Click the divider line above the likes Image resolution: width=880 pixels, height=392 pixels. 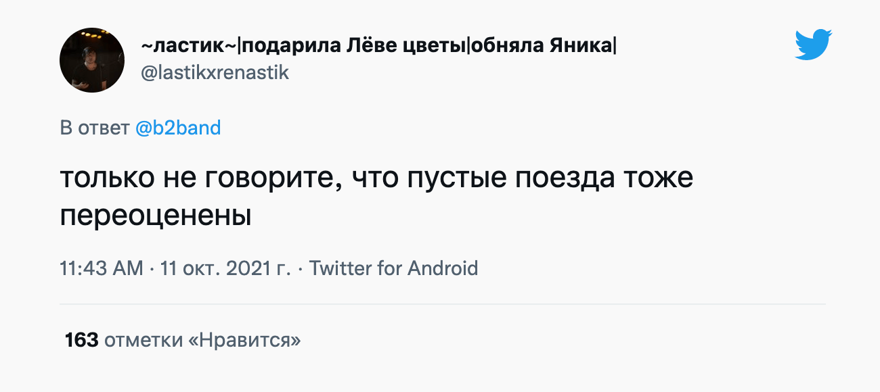[x=443, y=304]
